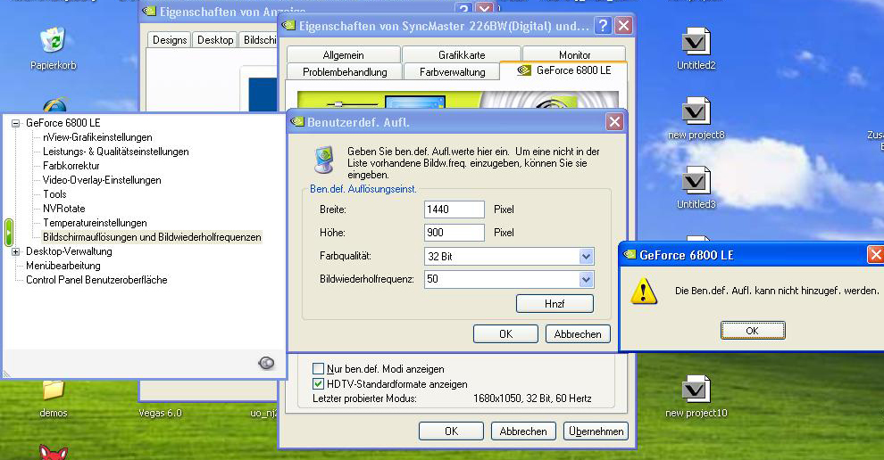Open the new project8 desktop icon
Image resolution: width=884 pixels, height=460 pixels.
click(x=696, y=111)
